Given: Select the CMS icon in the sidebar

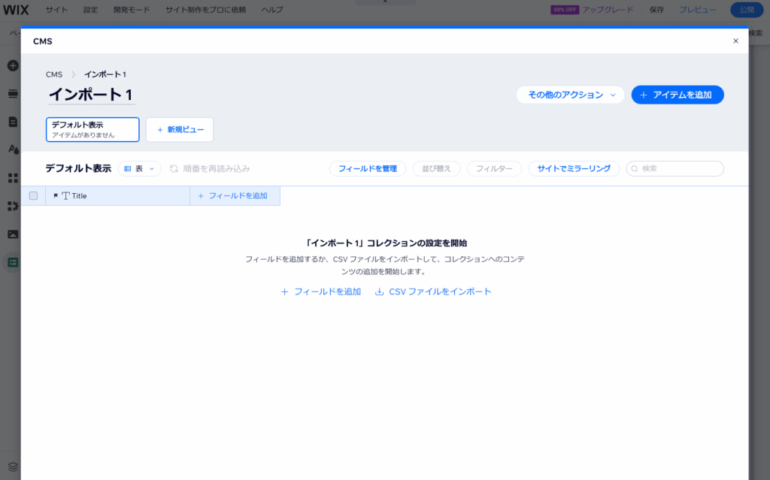Looking at the screenshot, I should 12,261.
